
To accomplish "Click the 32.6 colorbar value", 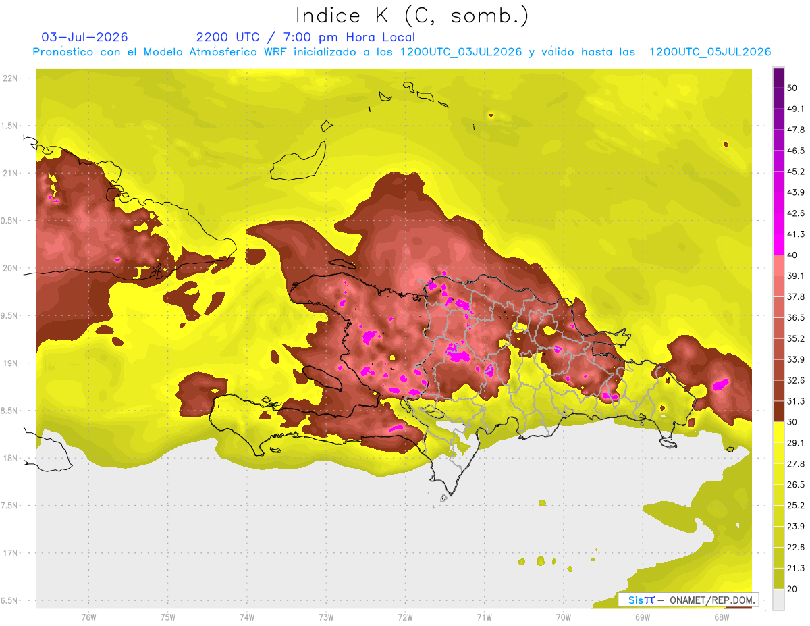I will click(x=796, y=380).
